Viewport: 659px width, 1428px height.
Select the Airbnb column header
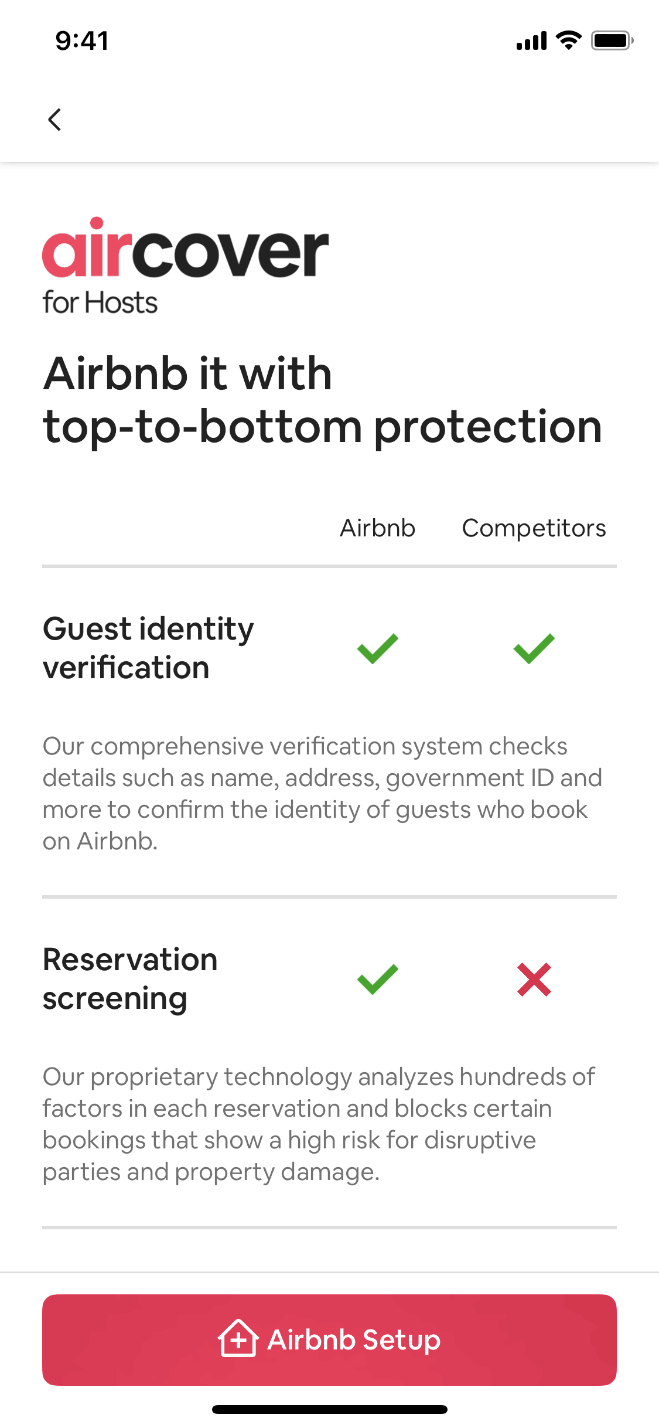point(377,528)
